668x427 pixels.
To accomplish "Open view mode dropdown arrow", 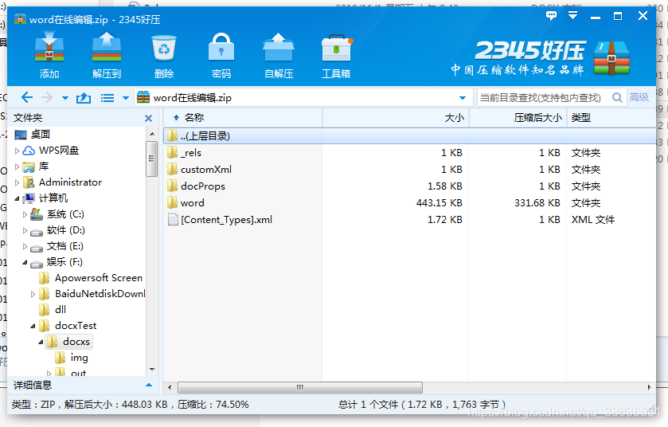I will pyautogui.click(x=126, y=98).
